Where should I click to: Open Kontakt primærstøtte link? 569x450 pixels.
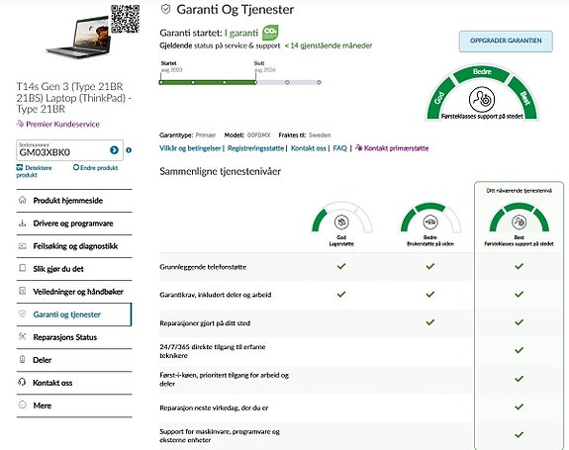tap(392, 148)
